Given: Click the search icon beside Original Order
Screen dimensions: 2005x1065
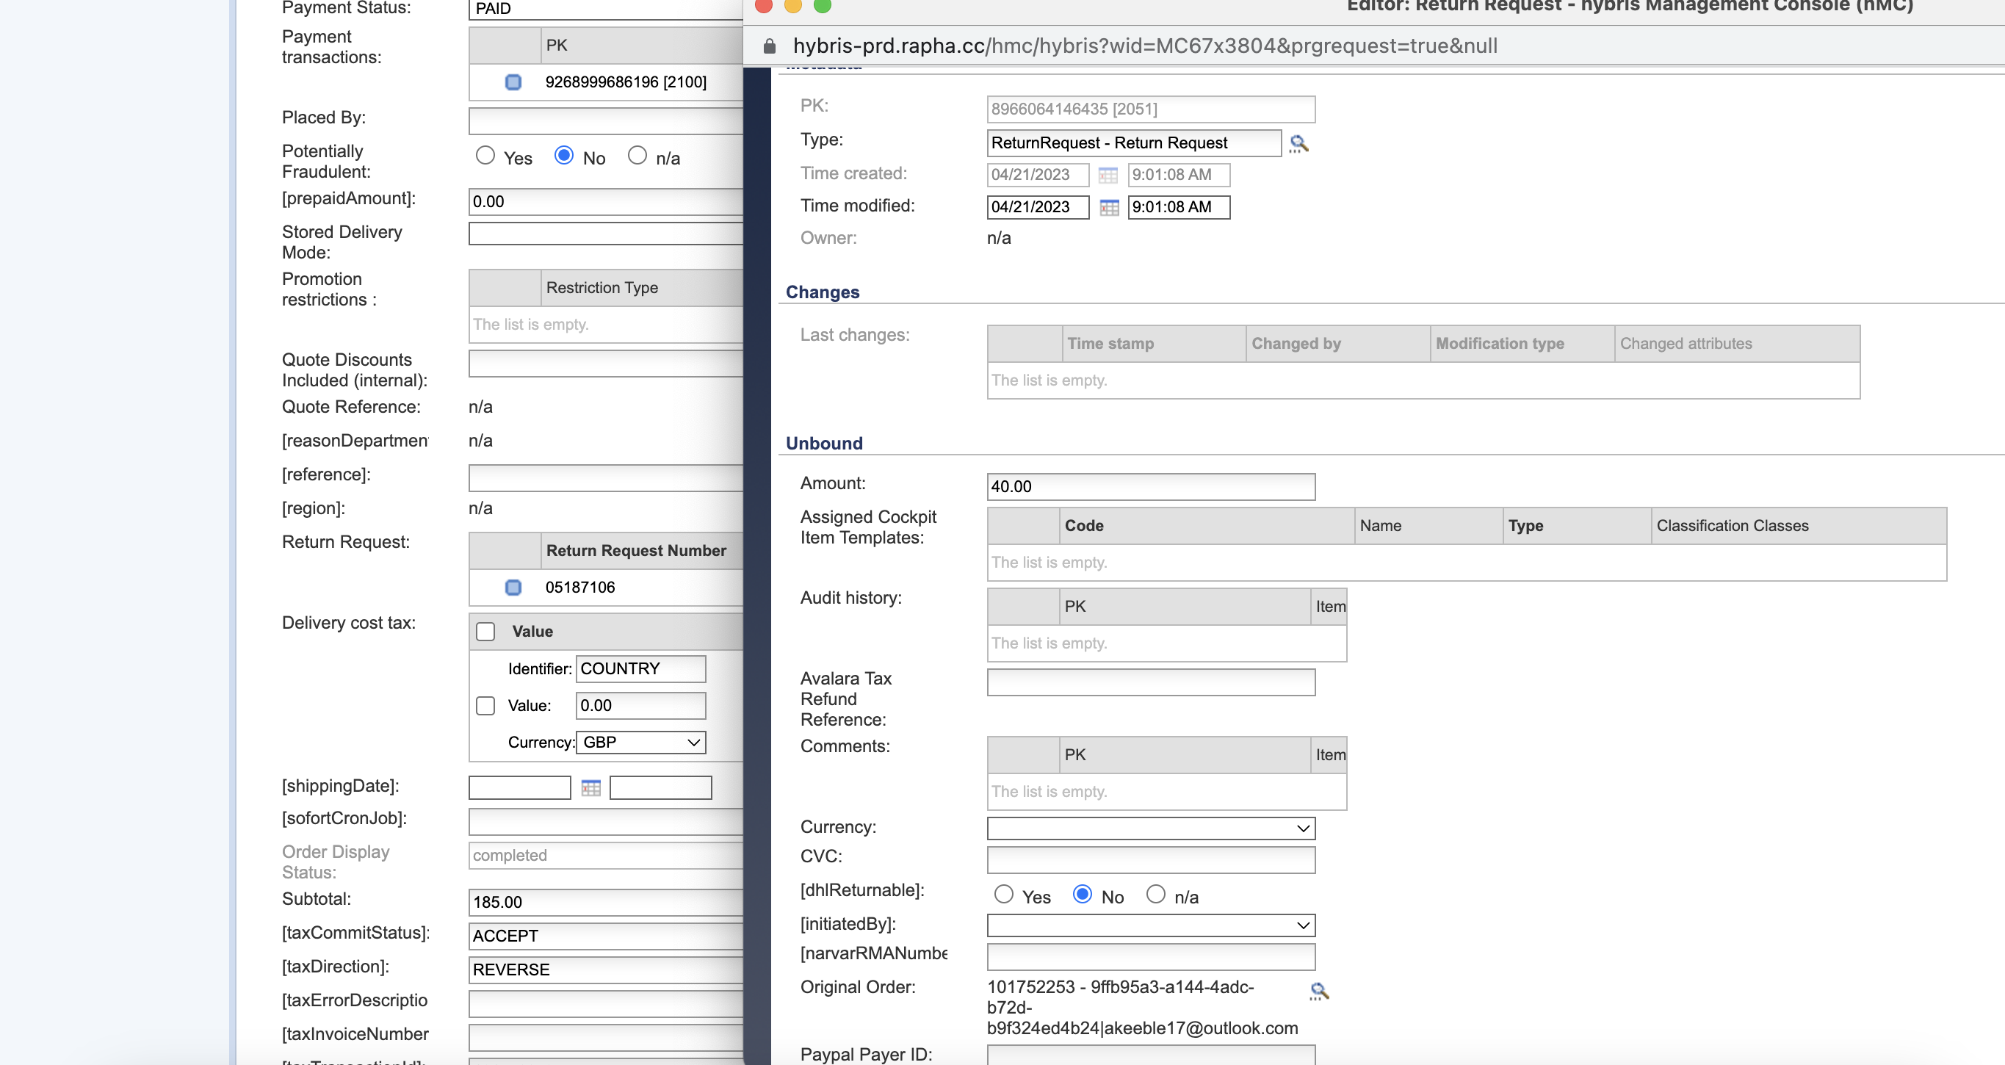Looking at the screenshot, I should point(1318,991).
